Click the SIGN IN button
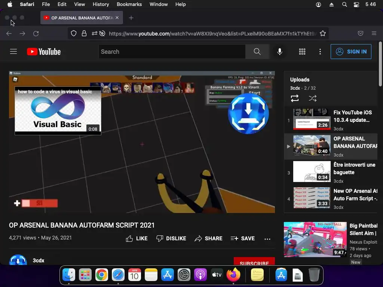Image resolution: width=383 pixels, height=287 pixels. click(x=351, y=52)
